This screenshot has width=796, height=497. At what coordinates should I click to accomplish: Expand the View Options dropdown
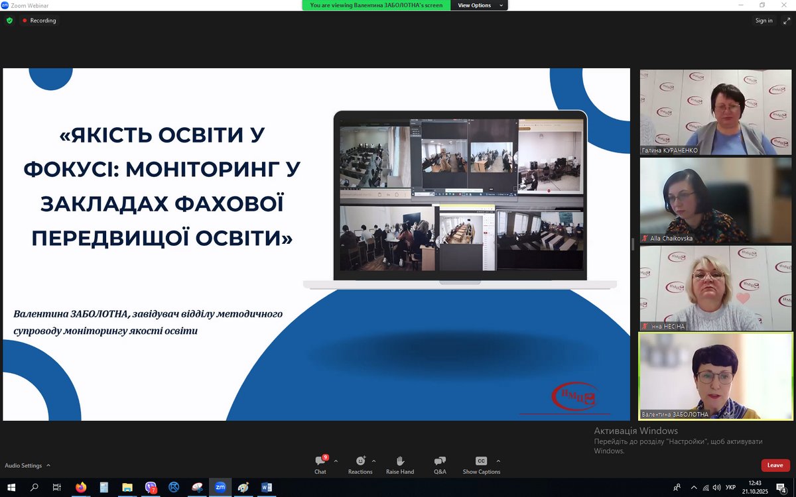pos(480,5)
